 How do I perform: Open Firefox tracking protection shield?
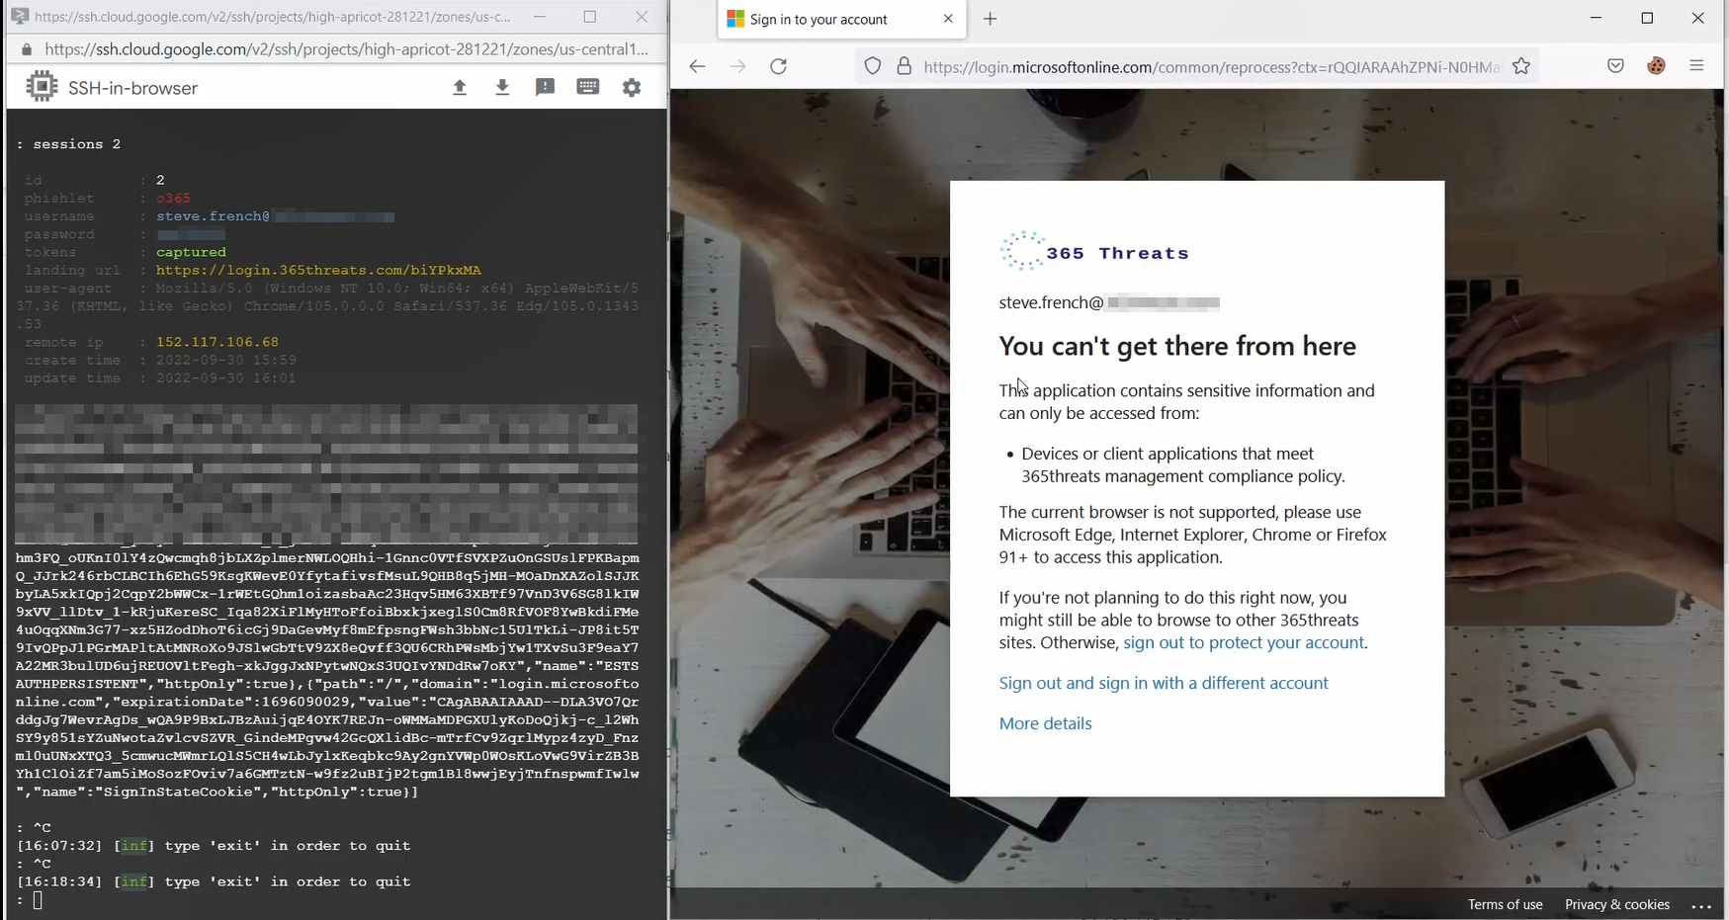[x=873, y=66]
